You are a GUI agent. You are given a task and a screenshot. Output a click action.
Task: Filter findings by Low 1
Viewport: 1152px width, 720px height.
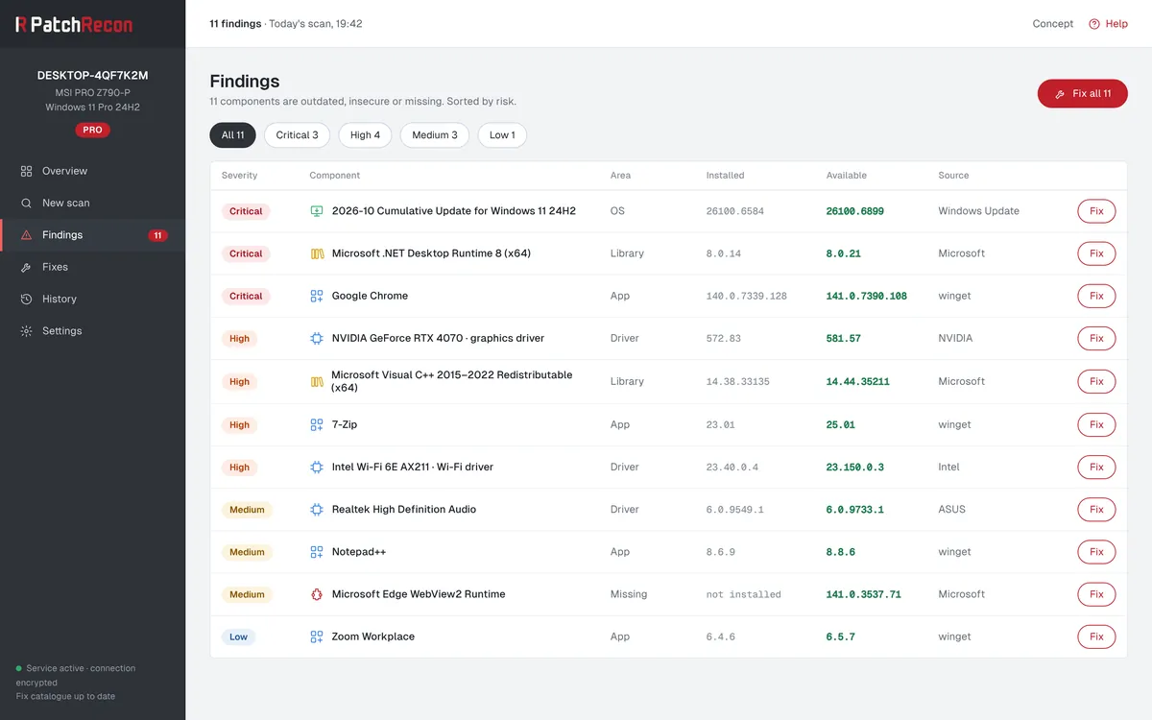pyautogui.click(x=502, y=135)
